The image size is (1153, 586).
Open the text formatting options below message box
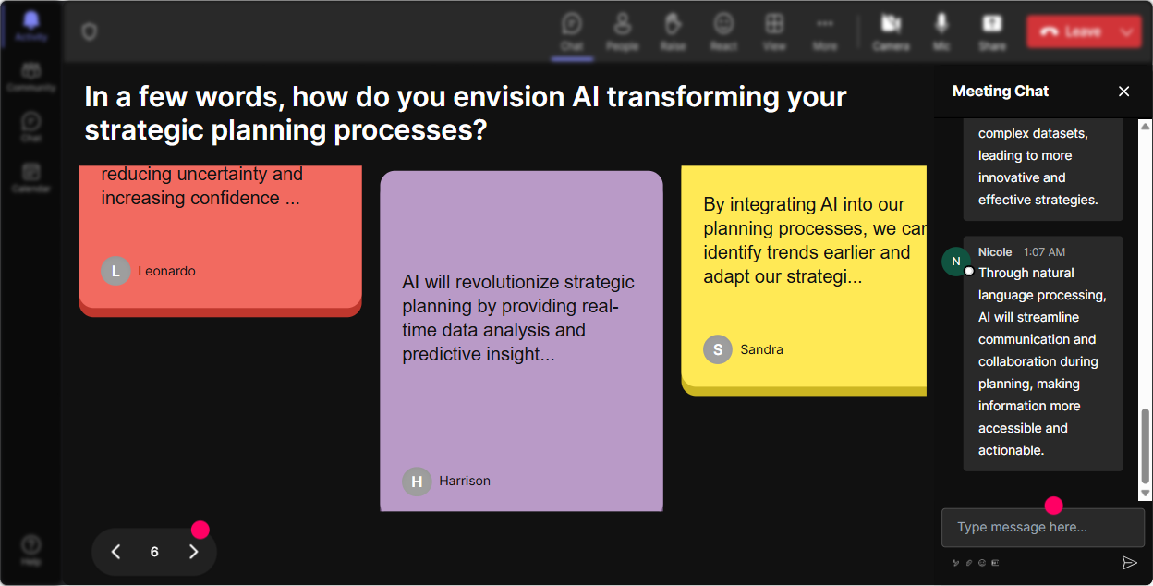click(x=955, y=562)
